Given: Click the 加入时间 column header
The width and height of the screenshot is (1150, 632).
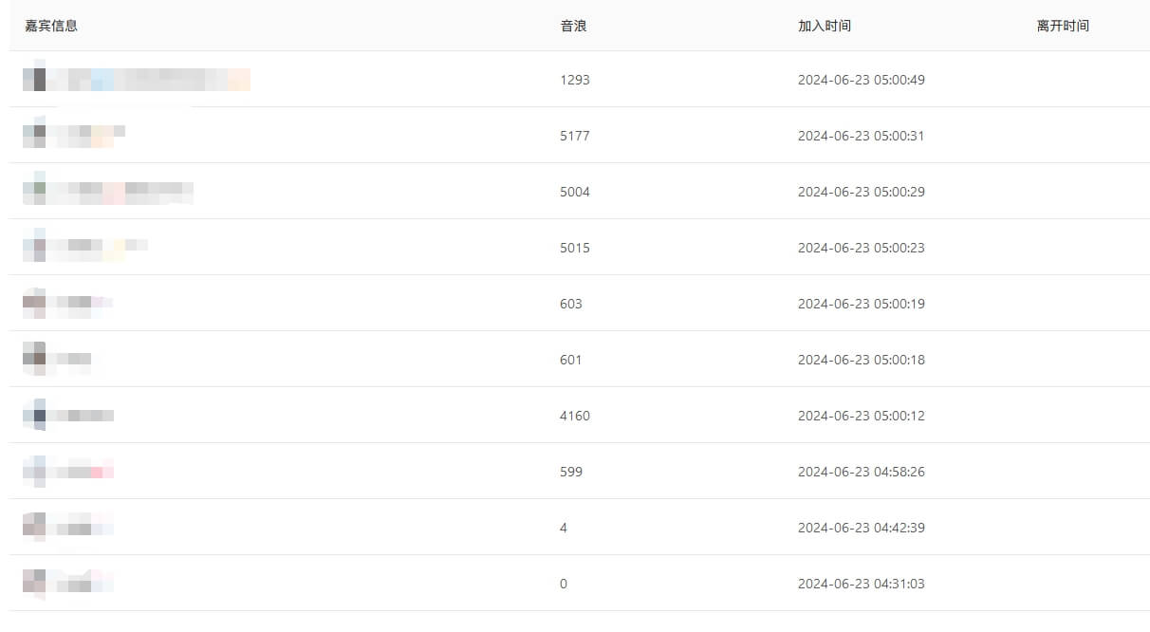Looking at the screenshot, I should pyautogui.click(x=825, y=26).
